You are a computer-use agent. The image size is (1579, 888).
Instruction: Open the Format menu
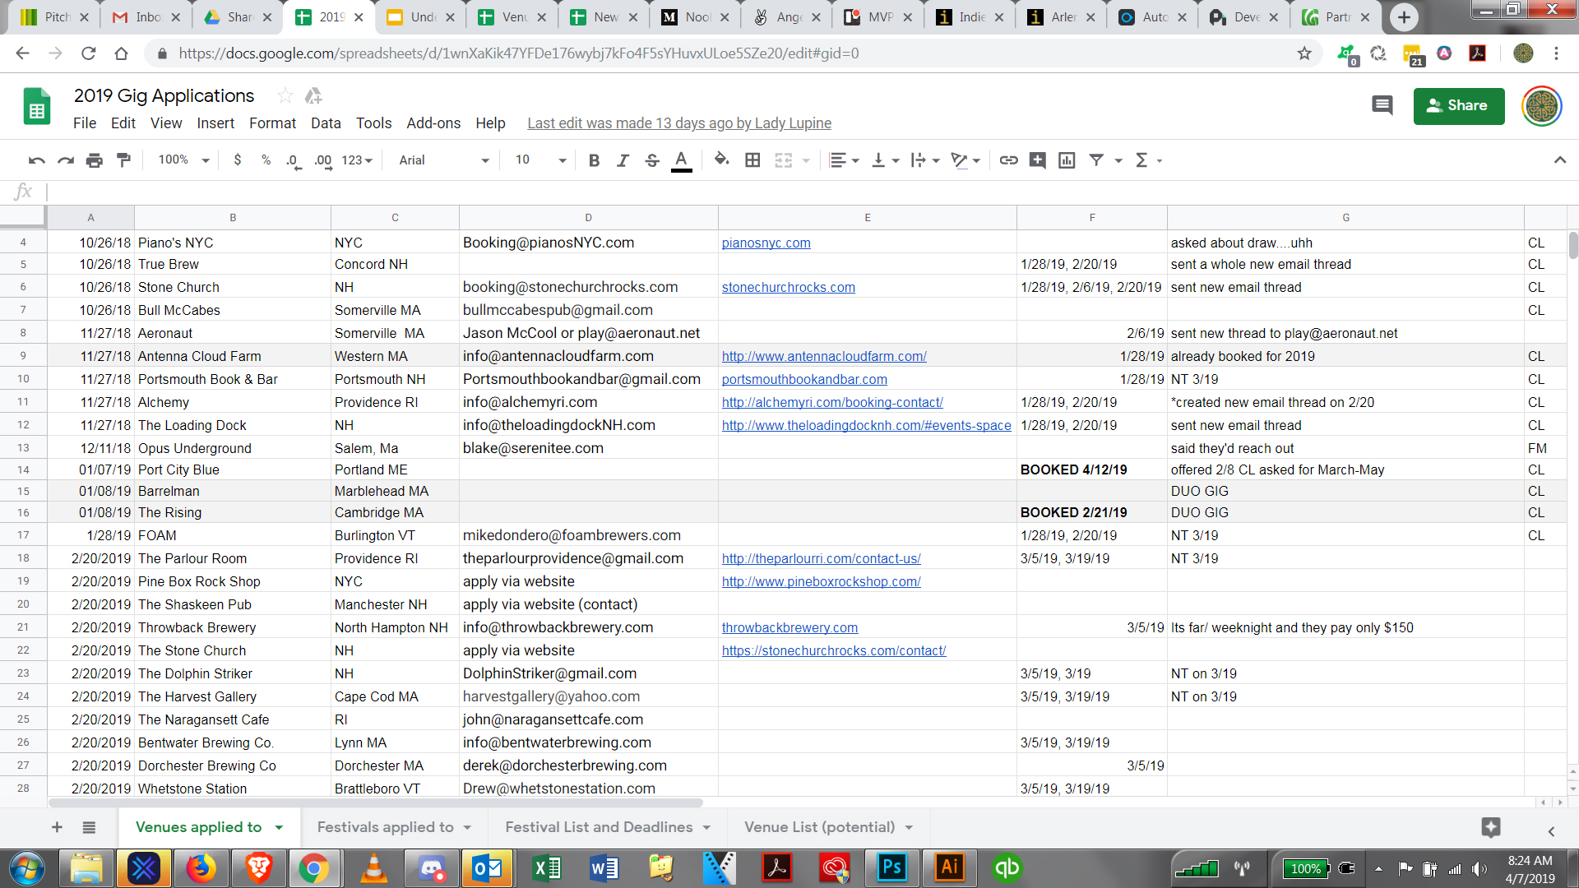click(x=272, y=123)
